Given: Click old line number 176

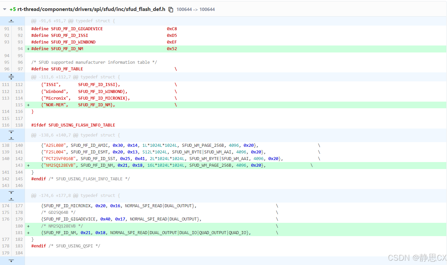Looking at the screenshot, I should pyautogui.click(x=6, y=219).
